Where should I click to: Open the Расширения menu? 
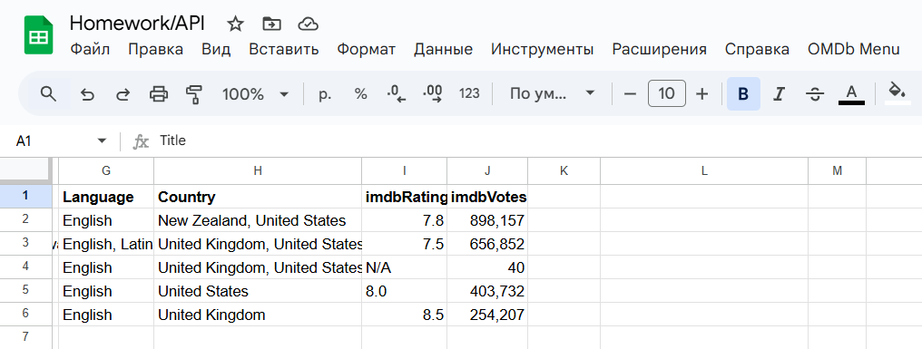[659, 49]
